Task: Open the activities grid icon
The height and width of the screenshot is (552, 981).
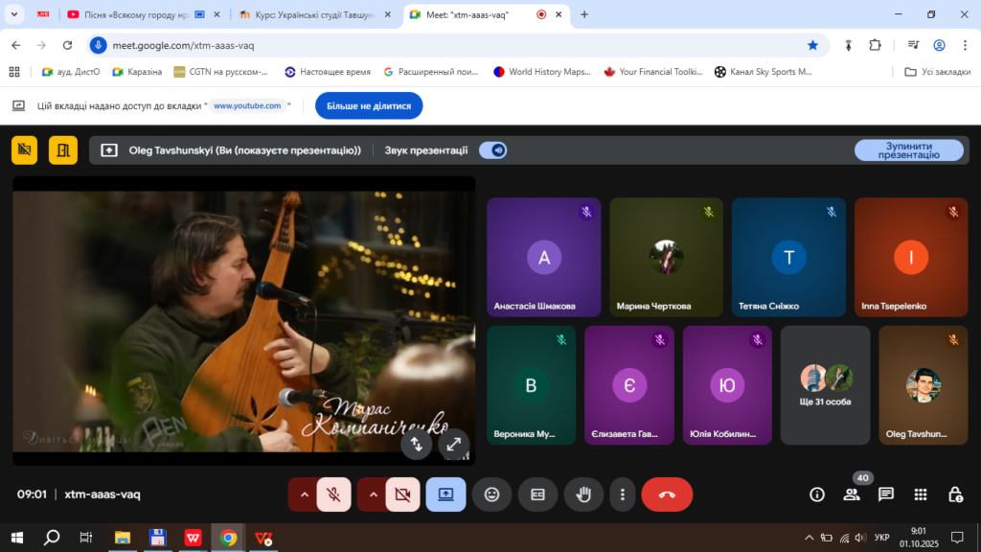Action: 921,494
